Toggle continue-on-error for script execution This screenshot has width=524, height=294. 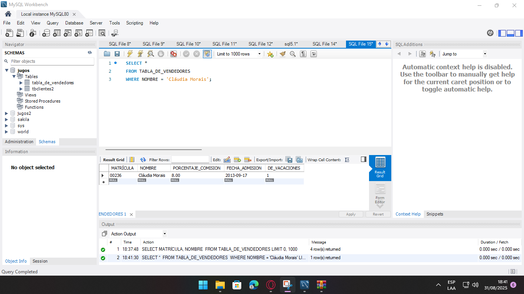(x=173, y=54)
